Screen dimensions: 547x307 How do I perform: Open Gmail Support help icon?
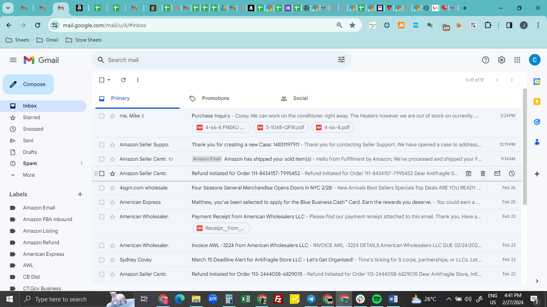coord(486,60)
